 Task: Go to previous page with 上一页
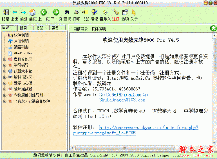point(44,12)
